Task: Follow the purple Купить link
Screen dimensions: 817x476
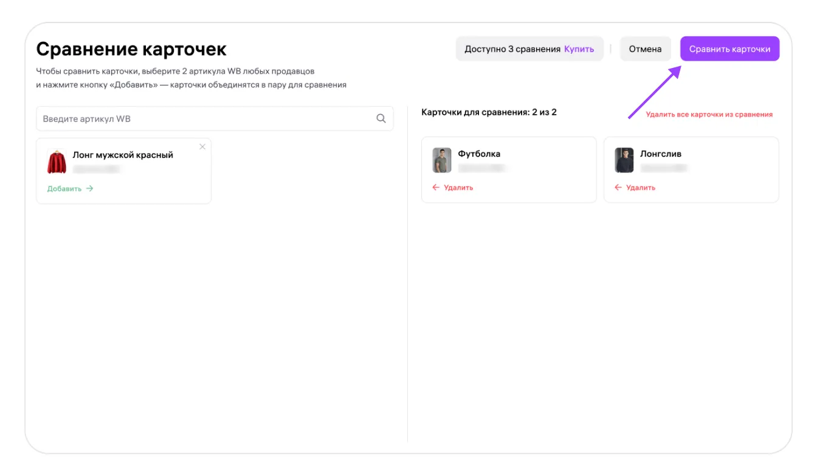Action: (579, 49)
